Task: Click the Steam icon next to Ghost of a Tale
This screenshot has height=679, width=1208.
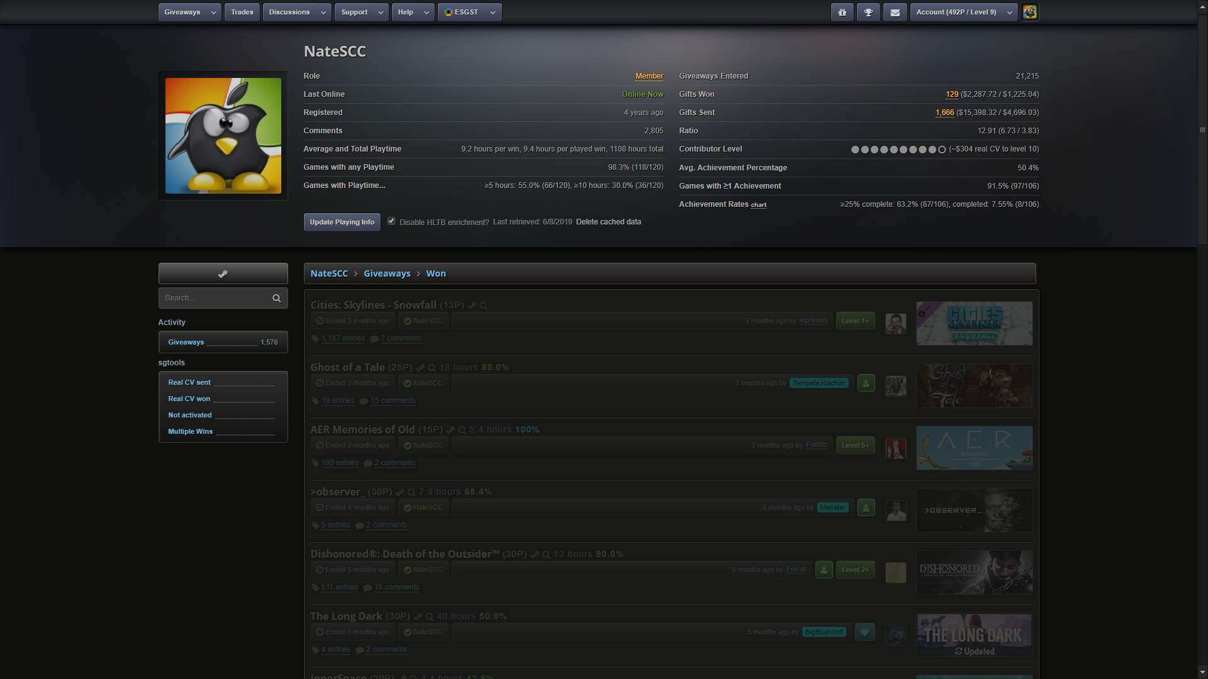Action: [x=420, y=368]
